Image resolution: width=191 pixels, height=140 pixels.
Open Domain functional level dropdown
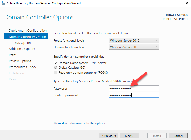click(134, 47)
